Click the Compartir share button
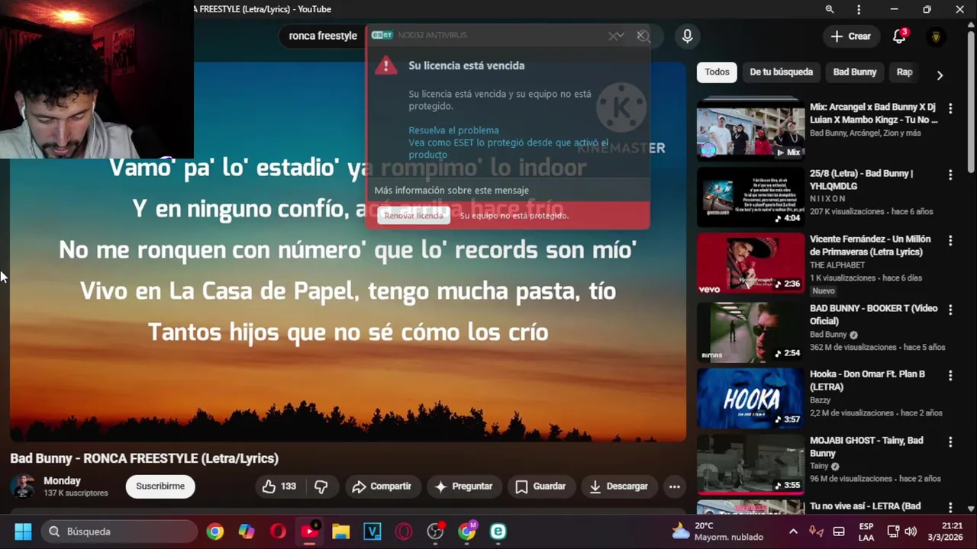Viewport: 977px width, 549px height. [382, 486]
